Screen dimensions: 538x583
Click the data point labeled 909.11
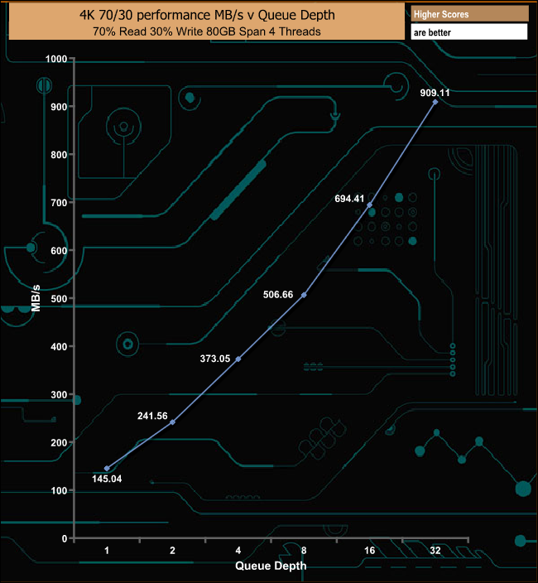click(x=435, y=102)
